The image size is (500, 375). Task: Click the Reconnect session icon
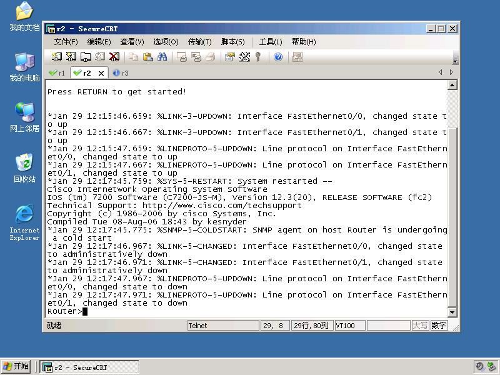(x=100, y=57)
